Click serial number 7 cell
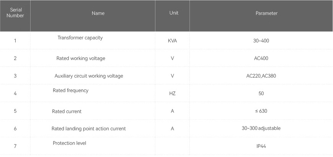 pyautogui.click(x=15, y=146)
